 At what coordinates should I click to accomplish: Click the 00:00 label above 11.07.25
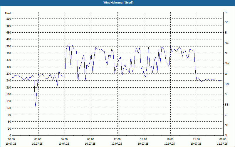[223, 139]
